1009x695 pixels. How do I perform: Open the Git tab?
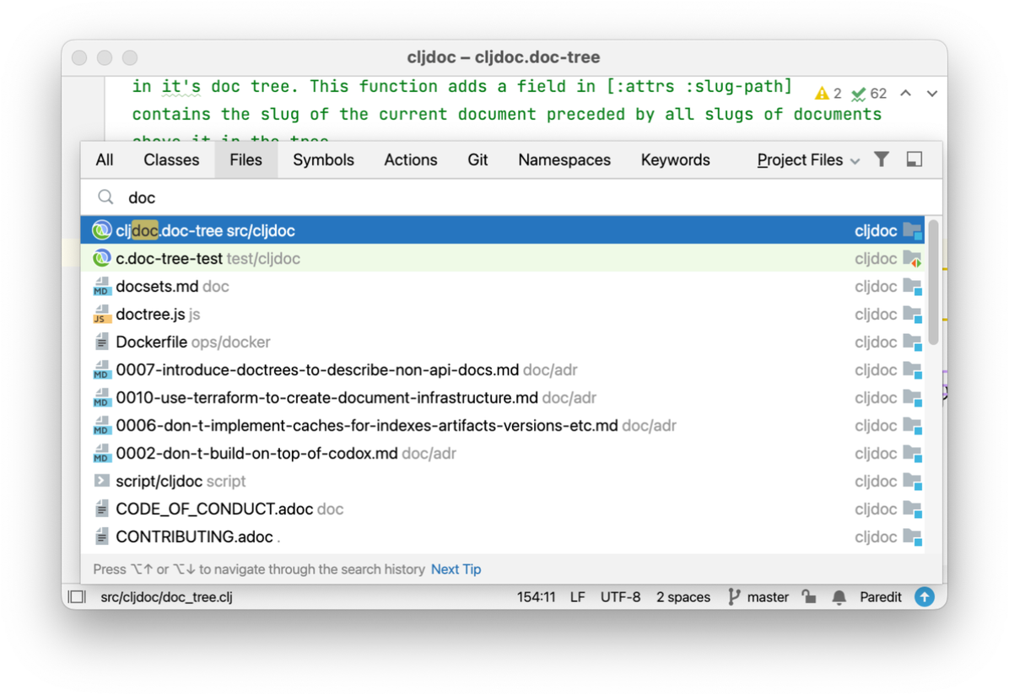[478, 159]
